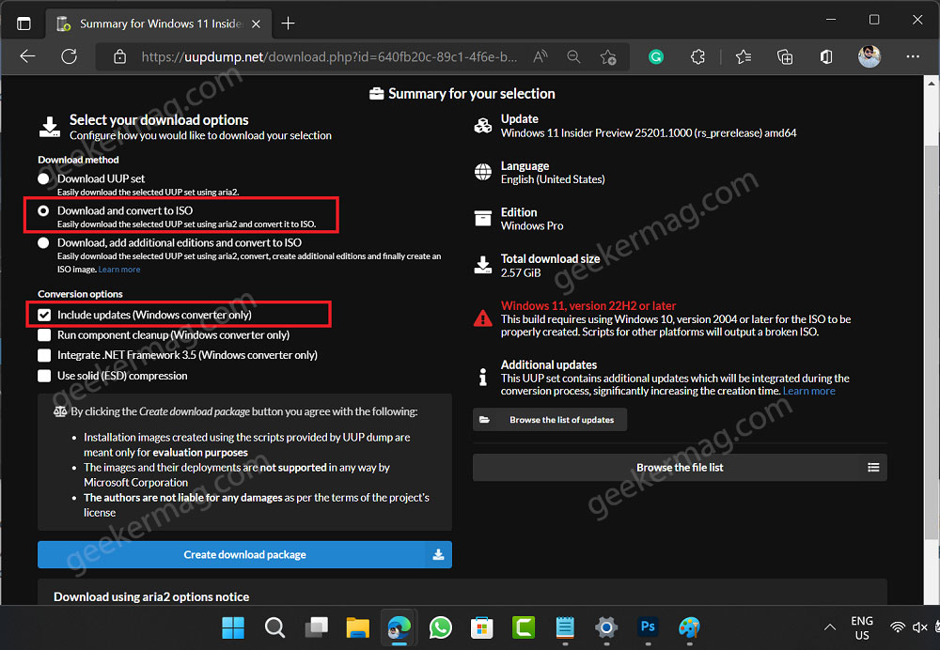Viewport: 940px width, 650px height.
Task: Refresh the UUP dump page
Action: tap(70, 57)
